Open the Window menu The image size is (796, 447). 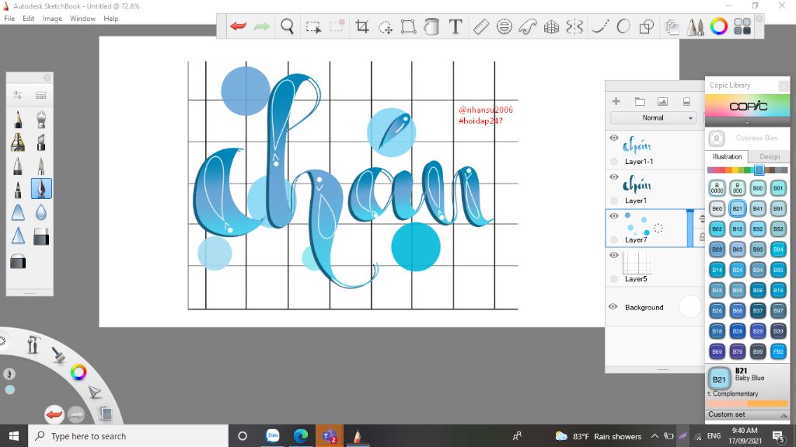(x=82, y=19)
